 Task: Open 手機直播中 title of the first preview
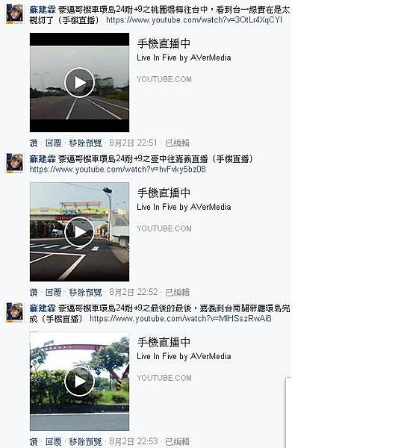coord(164,44)
